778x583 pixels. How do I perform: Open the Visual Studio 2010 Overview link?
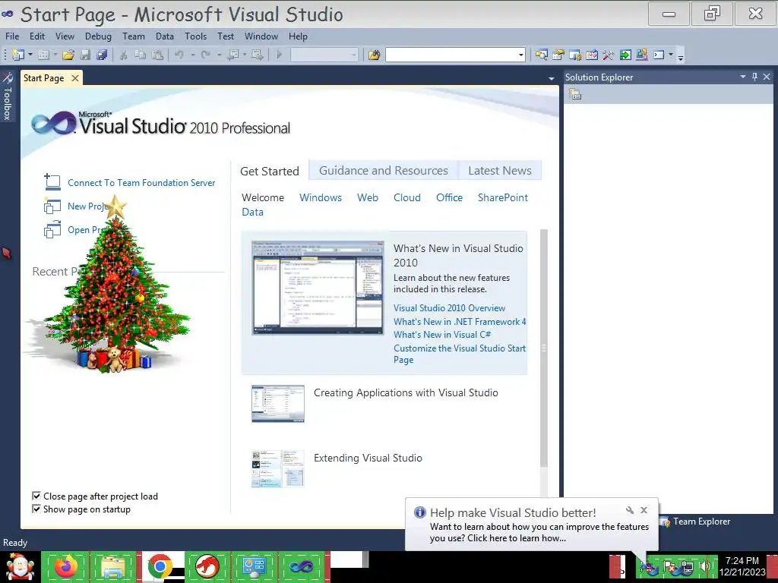(450, 308)
